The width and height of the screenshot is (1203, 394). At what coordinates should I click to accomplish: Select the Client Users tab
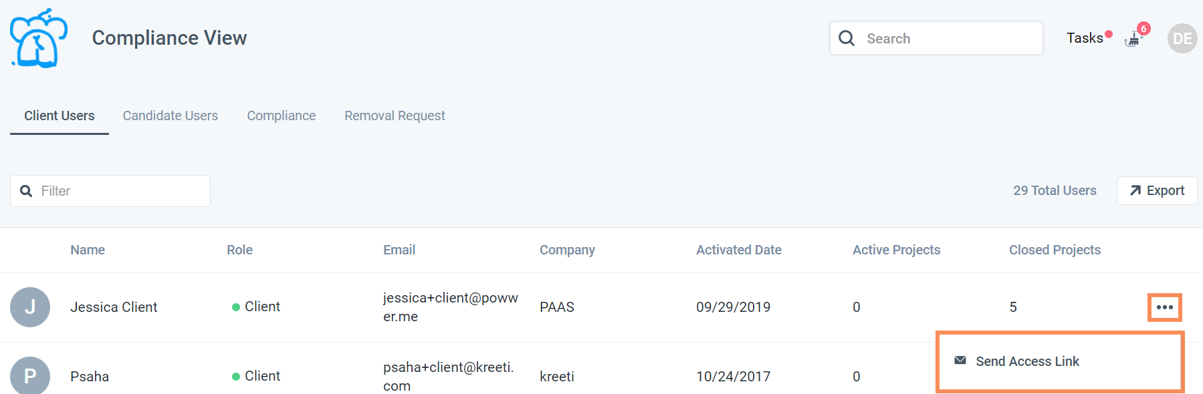tap(60, 116)
